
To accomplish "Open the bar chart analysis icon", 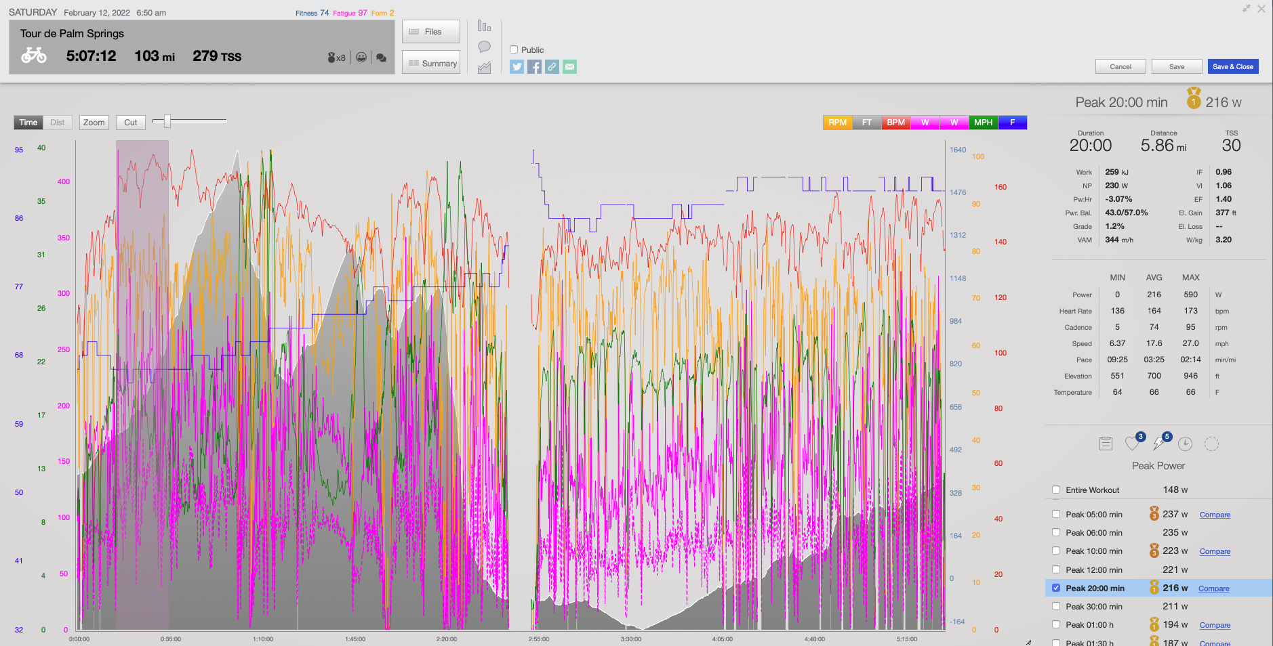I will click(484, 26).
